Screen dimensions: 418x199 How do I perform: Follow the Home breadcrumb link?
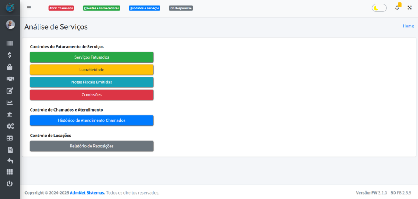click(408, 26)
